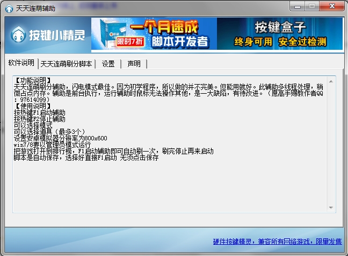The height and width of the screenshot is (256, 348).
Task: Click the line 按热键F1启动辅助
Action: point(40,112)
